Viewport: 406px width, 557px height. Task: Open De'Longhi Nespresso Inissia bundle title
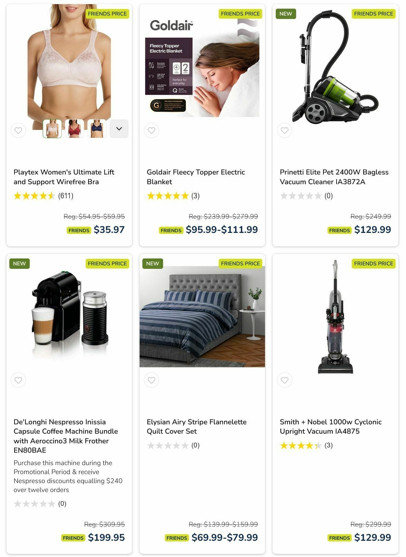click(x=66, y=436)
